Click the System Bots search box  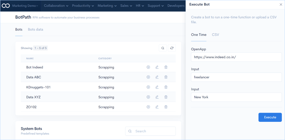150,131
